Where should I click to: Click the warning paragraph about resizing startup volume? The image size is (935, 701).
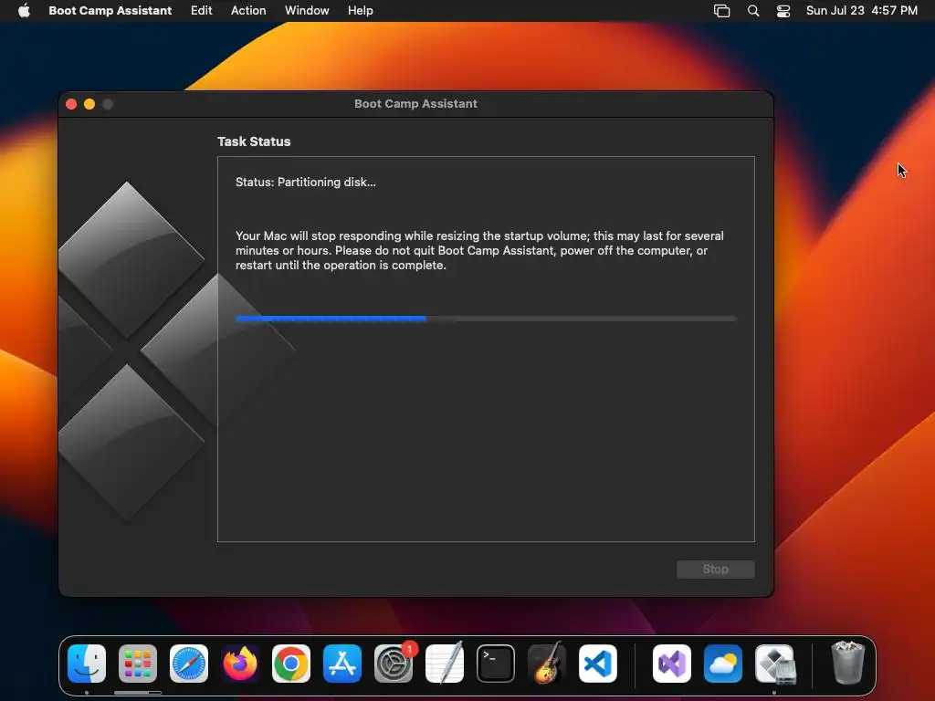479,250
